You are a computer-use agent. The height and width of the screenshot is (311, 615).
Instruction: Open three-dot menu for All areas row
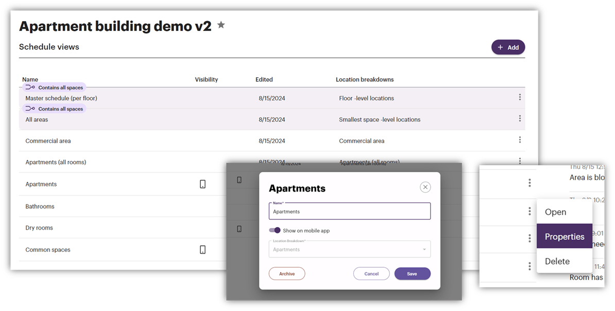(520, 118)
